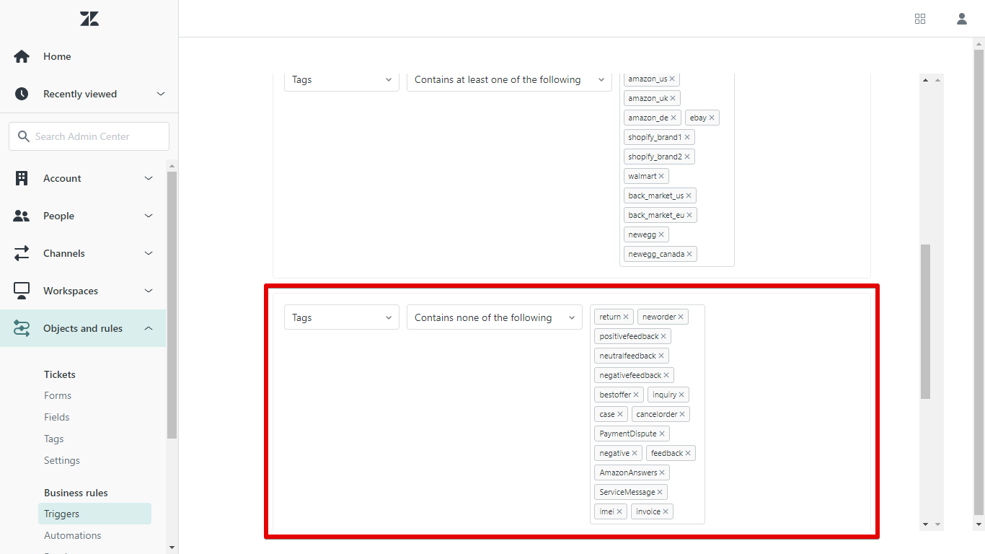Click the Search Admin Center field

[89, 136]
